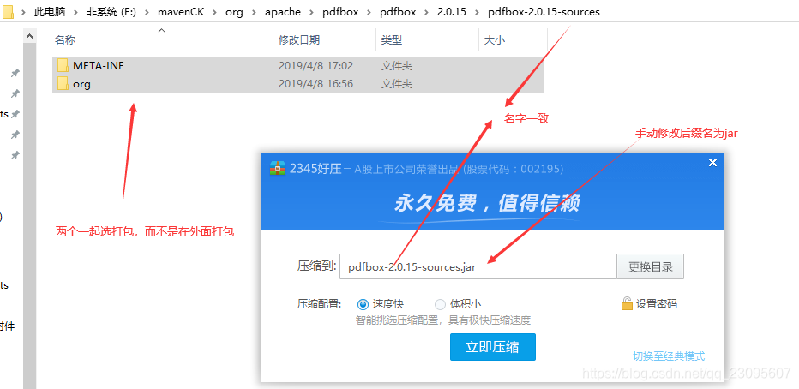
Task: Go to apache in breadcrumb path
Action: coord(283,12)
